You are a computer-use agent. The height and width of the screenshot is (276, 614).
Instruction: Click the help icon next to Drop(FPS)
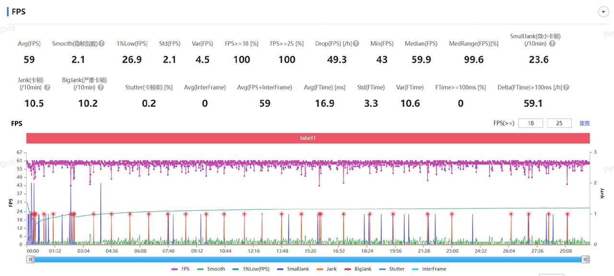[x=356, y=44]
